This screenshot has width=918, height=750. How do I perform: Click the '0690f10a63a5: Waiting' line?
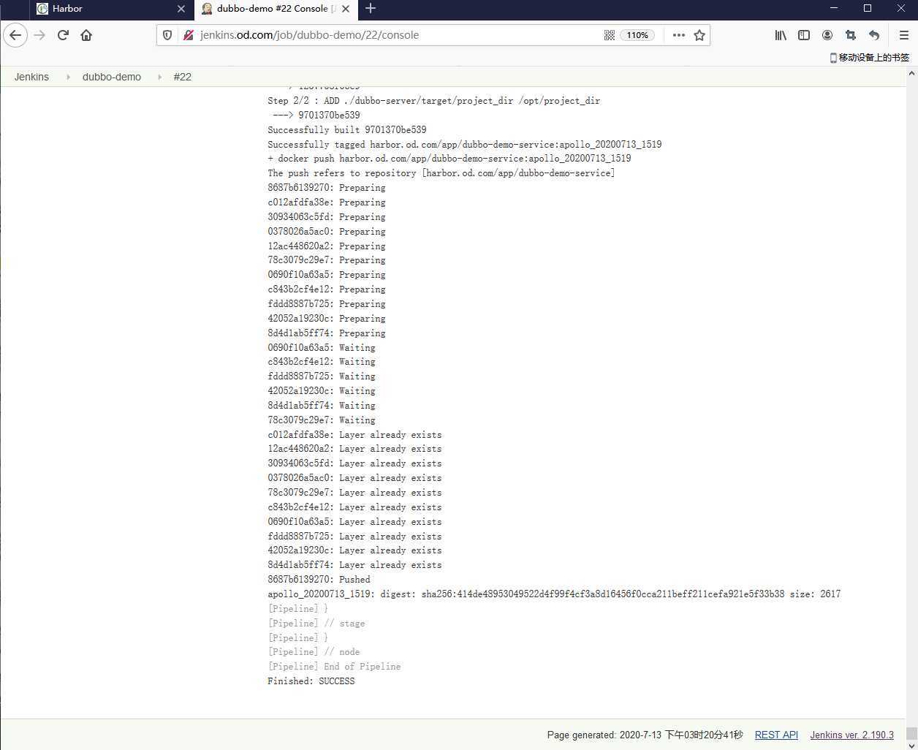pyautogui.click(x=322, y=348)
